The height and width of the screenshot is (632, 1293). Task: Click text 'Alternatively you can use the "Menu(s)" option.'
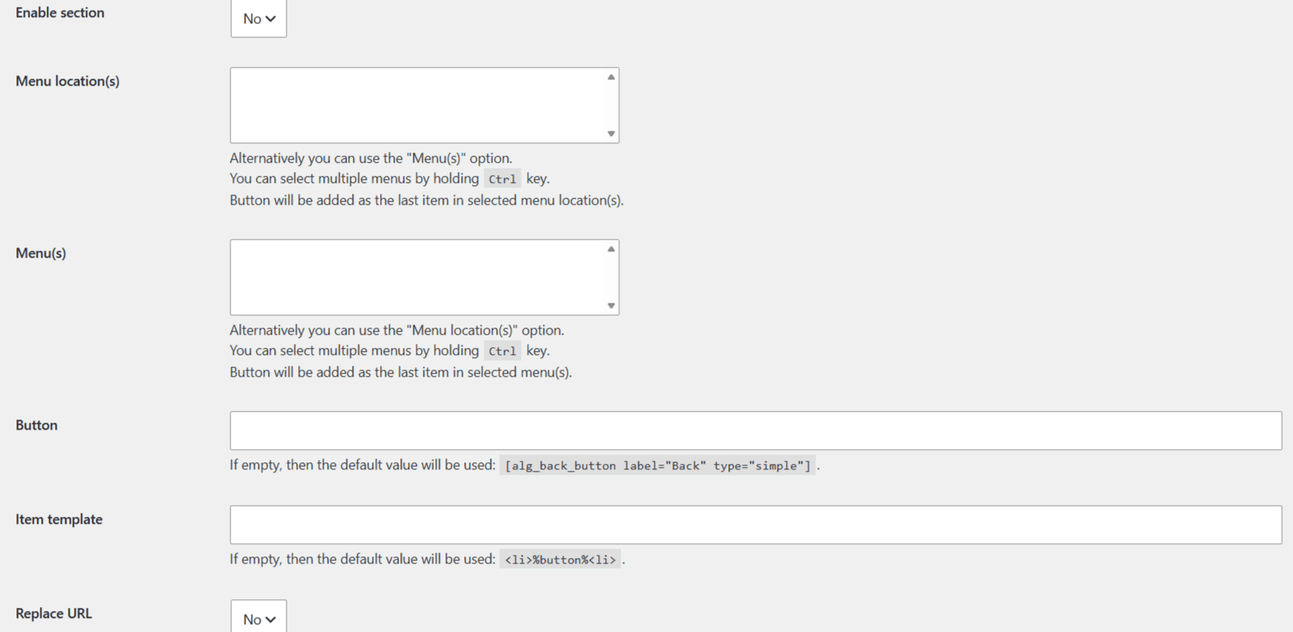tap(371, 158)
